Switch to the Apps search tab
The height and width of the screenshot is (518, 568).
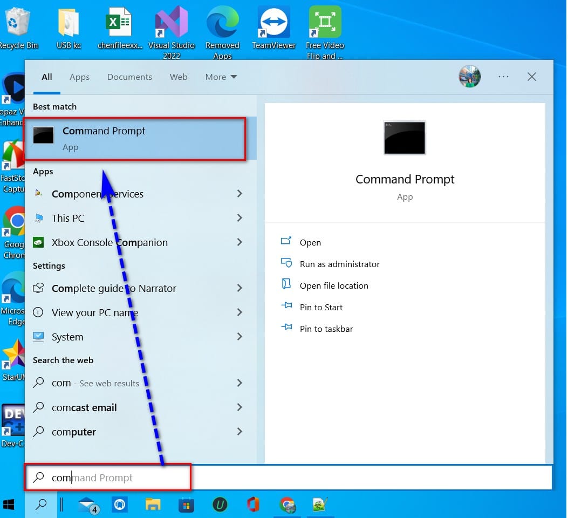tap(79, 77)
